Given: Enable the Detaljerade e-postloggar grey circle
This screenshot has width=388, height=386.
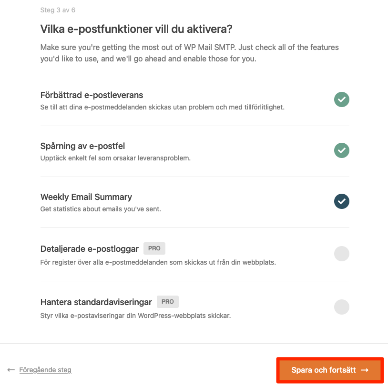Looking at the screenshot, I should click(341, 254).
